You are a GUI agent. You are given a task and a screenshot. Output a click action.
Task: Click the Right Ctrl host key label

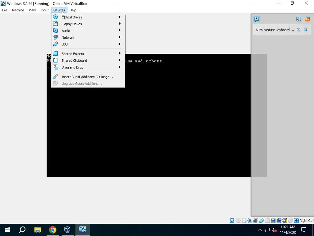[306, 221]
